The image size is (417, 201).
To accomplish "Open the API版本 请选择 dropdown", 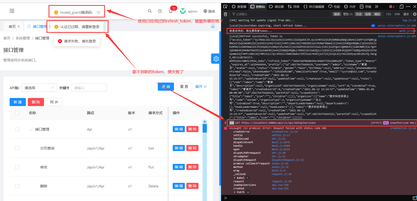I will (x=39, y=88).
